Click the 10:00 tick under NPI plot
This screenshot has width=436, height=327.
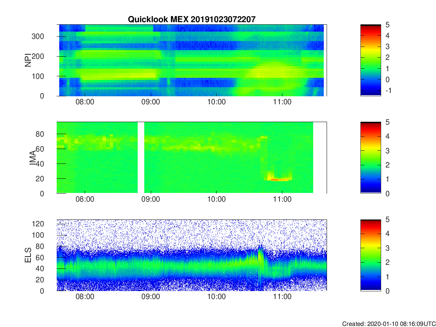pyautogui.click(x=216, y=102)
